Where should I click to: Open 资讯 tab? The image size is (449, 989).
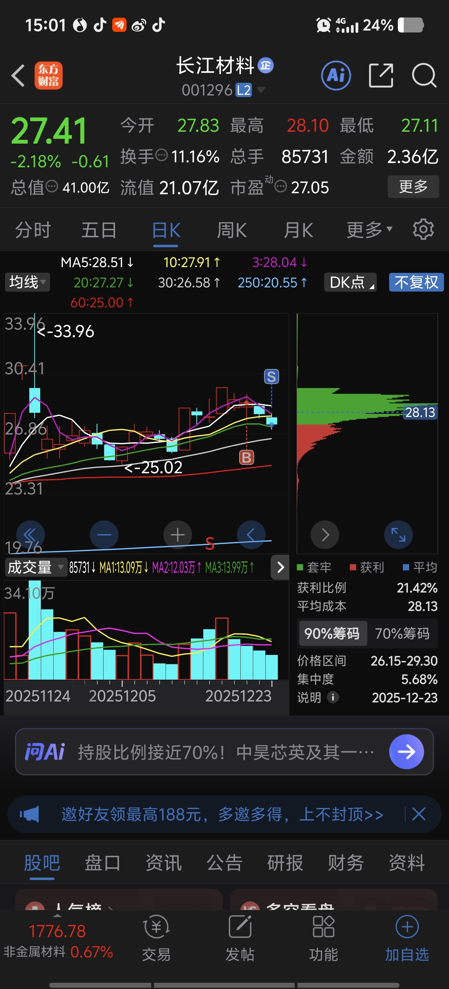163,863
